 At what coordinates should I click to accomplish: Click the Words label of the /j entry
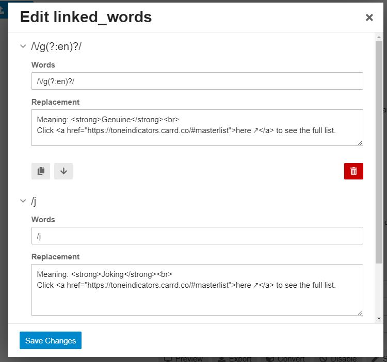(43, 220)
